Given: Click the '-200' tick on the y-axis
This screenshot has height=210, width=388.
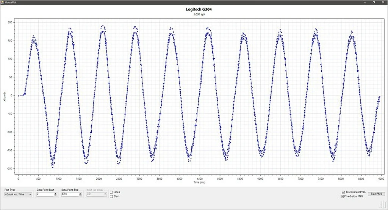Looking at the screenshot, I should pos(9,169).
